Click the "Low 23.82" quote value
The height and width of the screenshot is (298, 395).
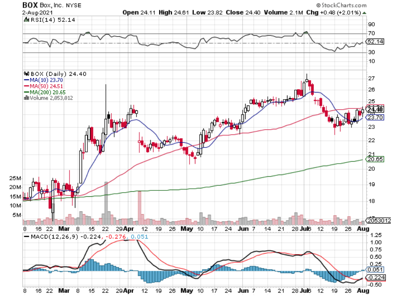[x=207, y=13]
